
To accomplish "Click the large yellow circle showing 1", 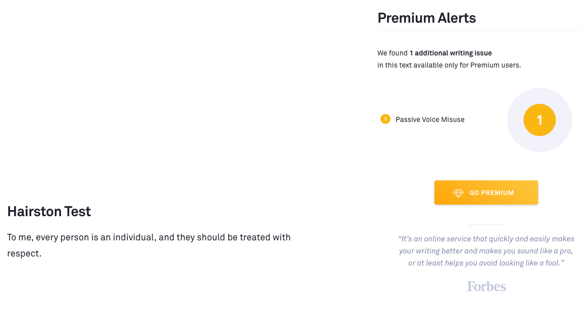I will [539, 120].
